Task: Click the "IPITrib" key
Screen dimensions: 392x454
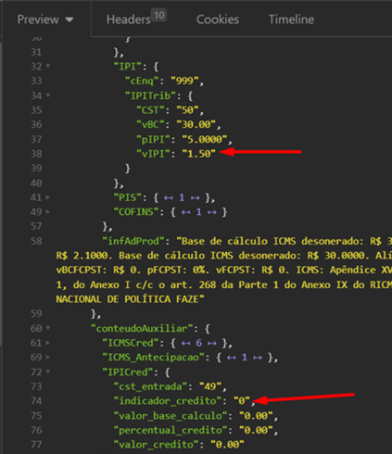Action: [x=150, y=95]
